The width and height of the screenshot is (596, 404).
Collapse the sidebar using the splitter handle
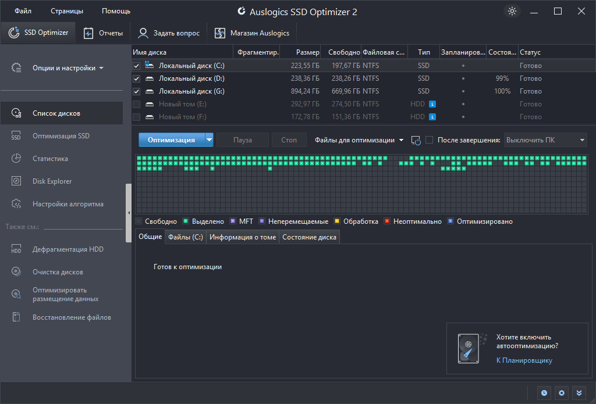click(x=129, y=213)
